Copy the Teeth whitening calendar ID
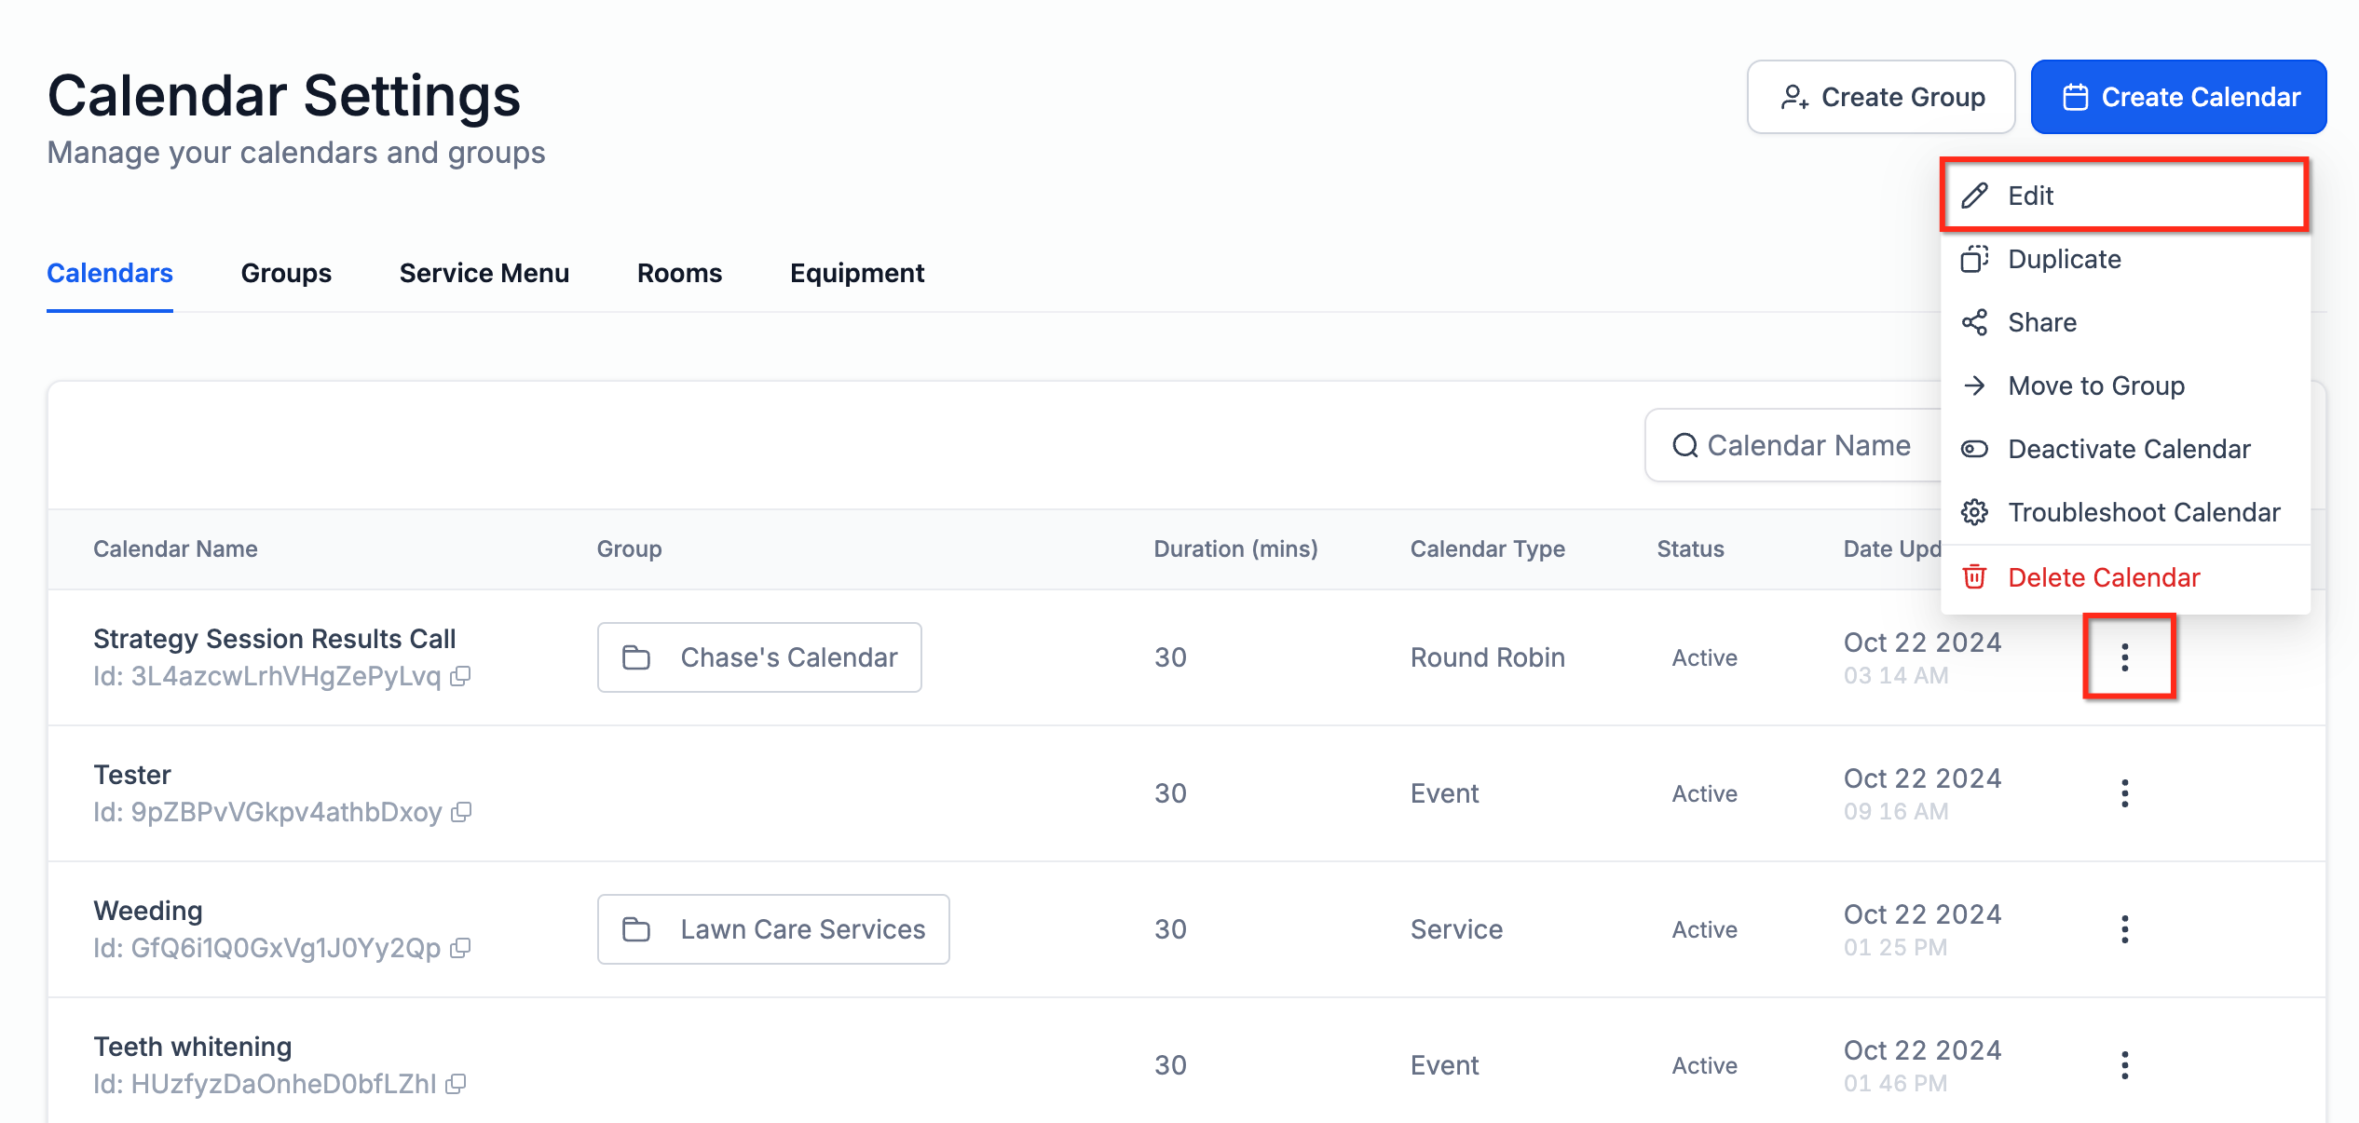 (456, 1085)
